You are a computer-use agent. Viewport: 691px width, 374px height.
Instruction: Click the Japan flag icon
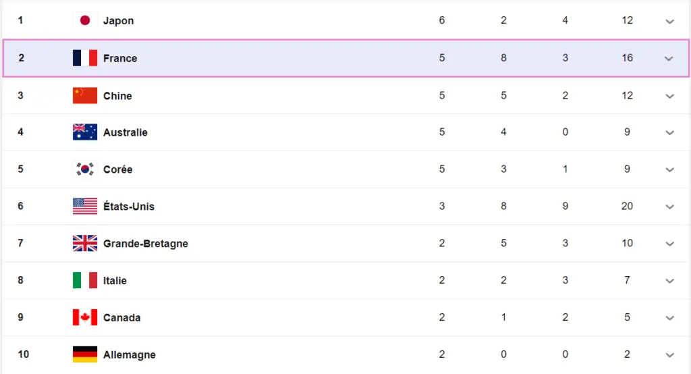click(x=85, y=20)
